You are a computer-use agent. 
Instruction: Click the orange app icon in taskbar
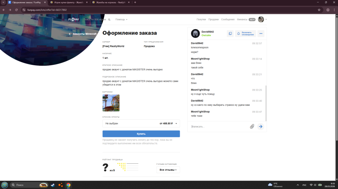point(61,185)
